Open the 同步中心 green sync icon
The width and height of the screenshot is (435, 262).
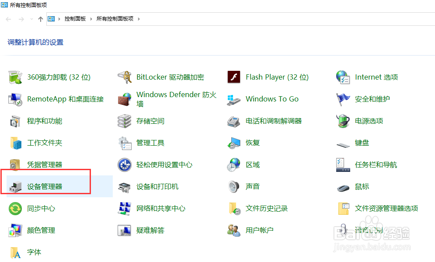point(15,209)
